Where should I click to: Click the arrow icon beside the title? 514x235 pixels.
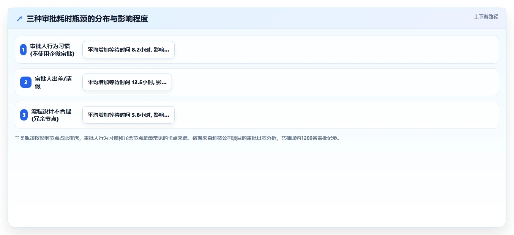(19, 19)
